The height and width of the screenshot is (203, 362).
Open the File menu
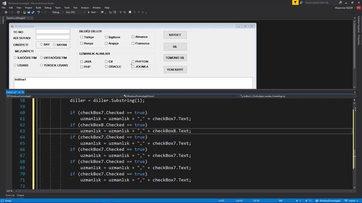tap(4, 7)
